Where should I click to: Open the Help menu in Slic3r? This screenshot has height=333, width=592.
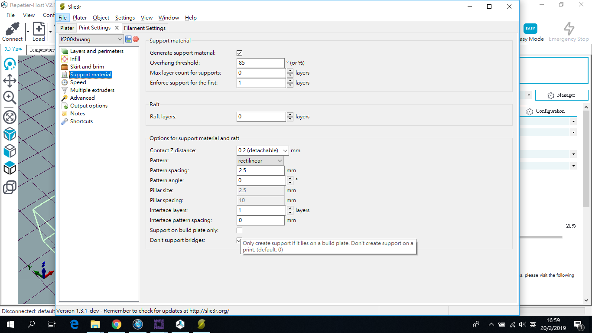(x=191, y=18)
